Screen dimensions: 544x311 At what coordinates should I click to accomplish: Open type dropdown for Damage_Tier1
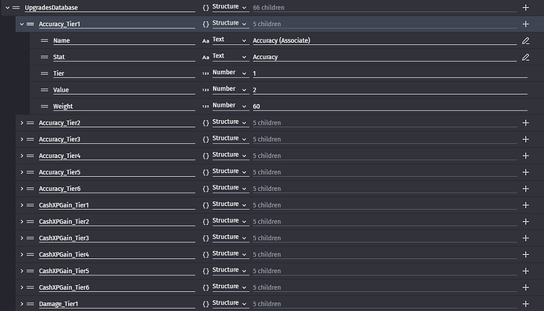click(x=231, y=304)
